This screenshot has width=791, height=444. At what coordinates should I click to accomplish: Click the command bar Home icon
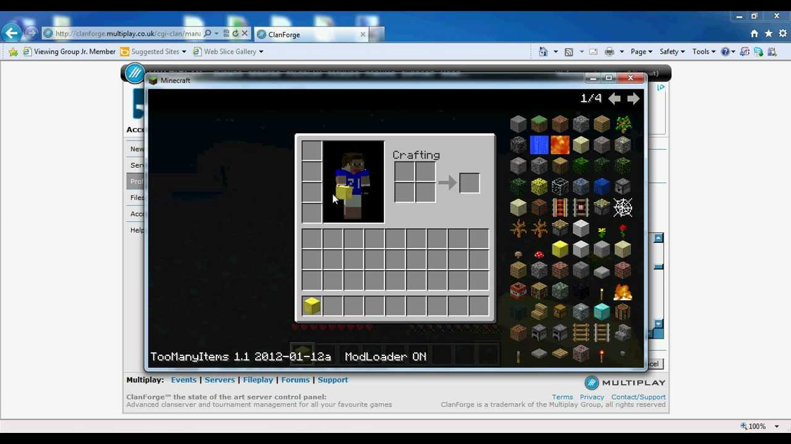click(543, 52)
